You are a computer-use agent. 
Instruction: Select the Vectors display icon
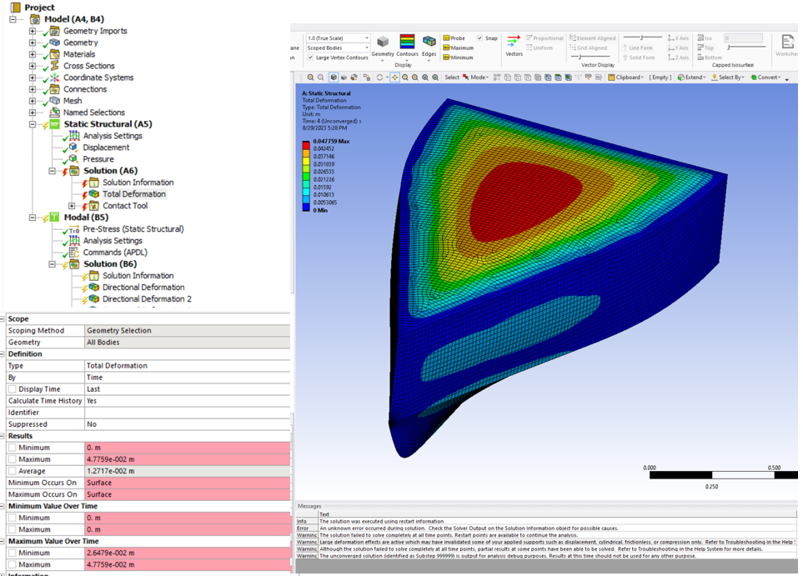514,42
